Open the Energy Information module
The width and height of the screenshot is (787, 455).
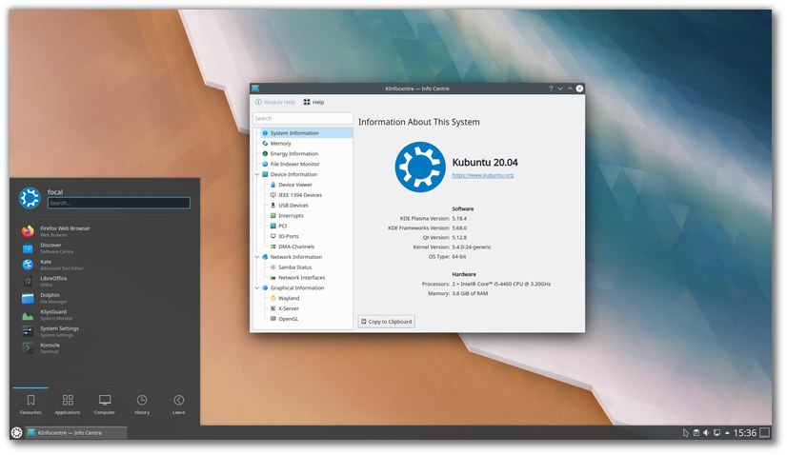[294, 153]
